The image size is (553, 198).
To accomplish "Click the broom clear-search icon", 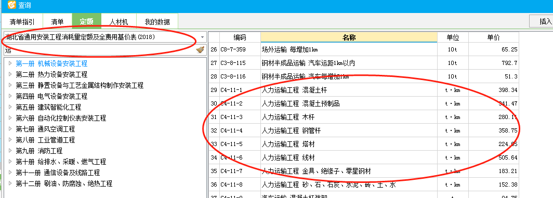I will point(200,50).
